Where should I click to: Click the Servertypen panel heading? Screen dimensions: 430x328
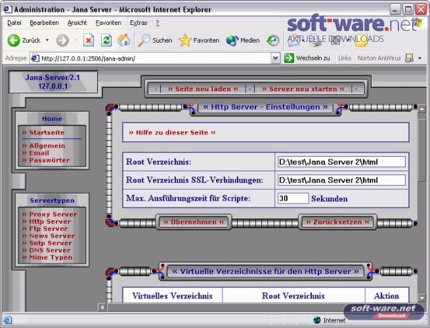(x=52, y=200)
